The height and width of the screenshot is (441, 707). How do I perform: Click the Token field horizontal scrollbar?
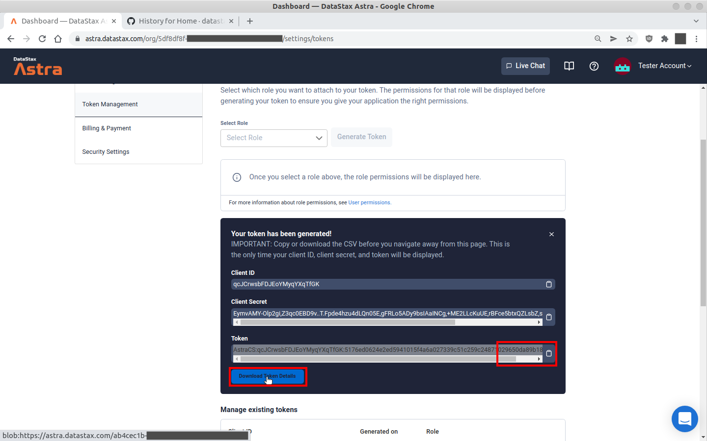378,359
